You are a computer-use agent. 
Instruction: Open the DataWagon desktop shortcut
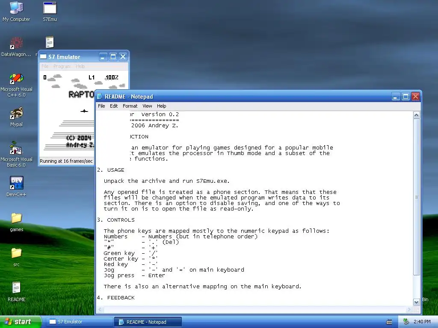point(16,47)
